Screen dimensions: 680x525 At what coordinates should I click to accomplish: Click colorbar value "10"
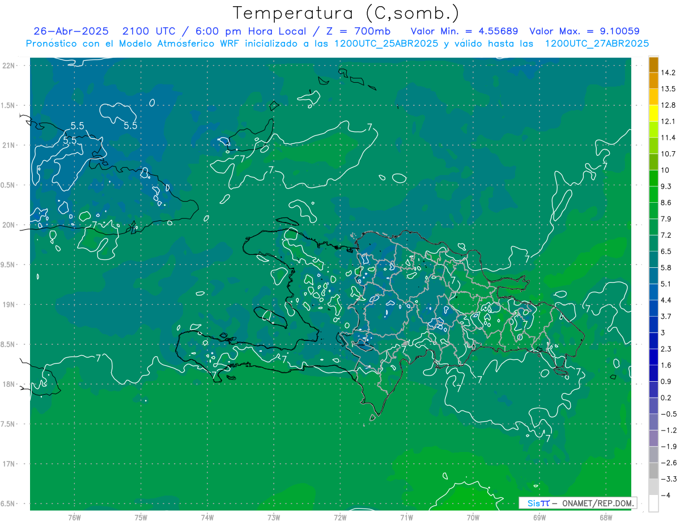pos(665,170)
